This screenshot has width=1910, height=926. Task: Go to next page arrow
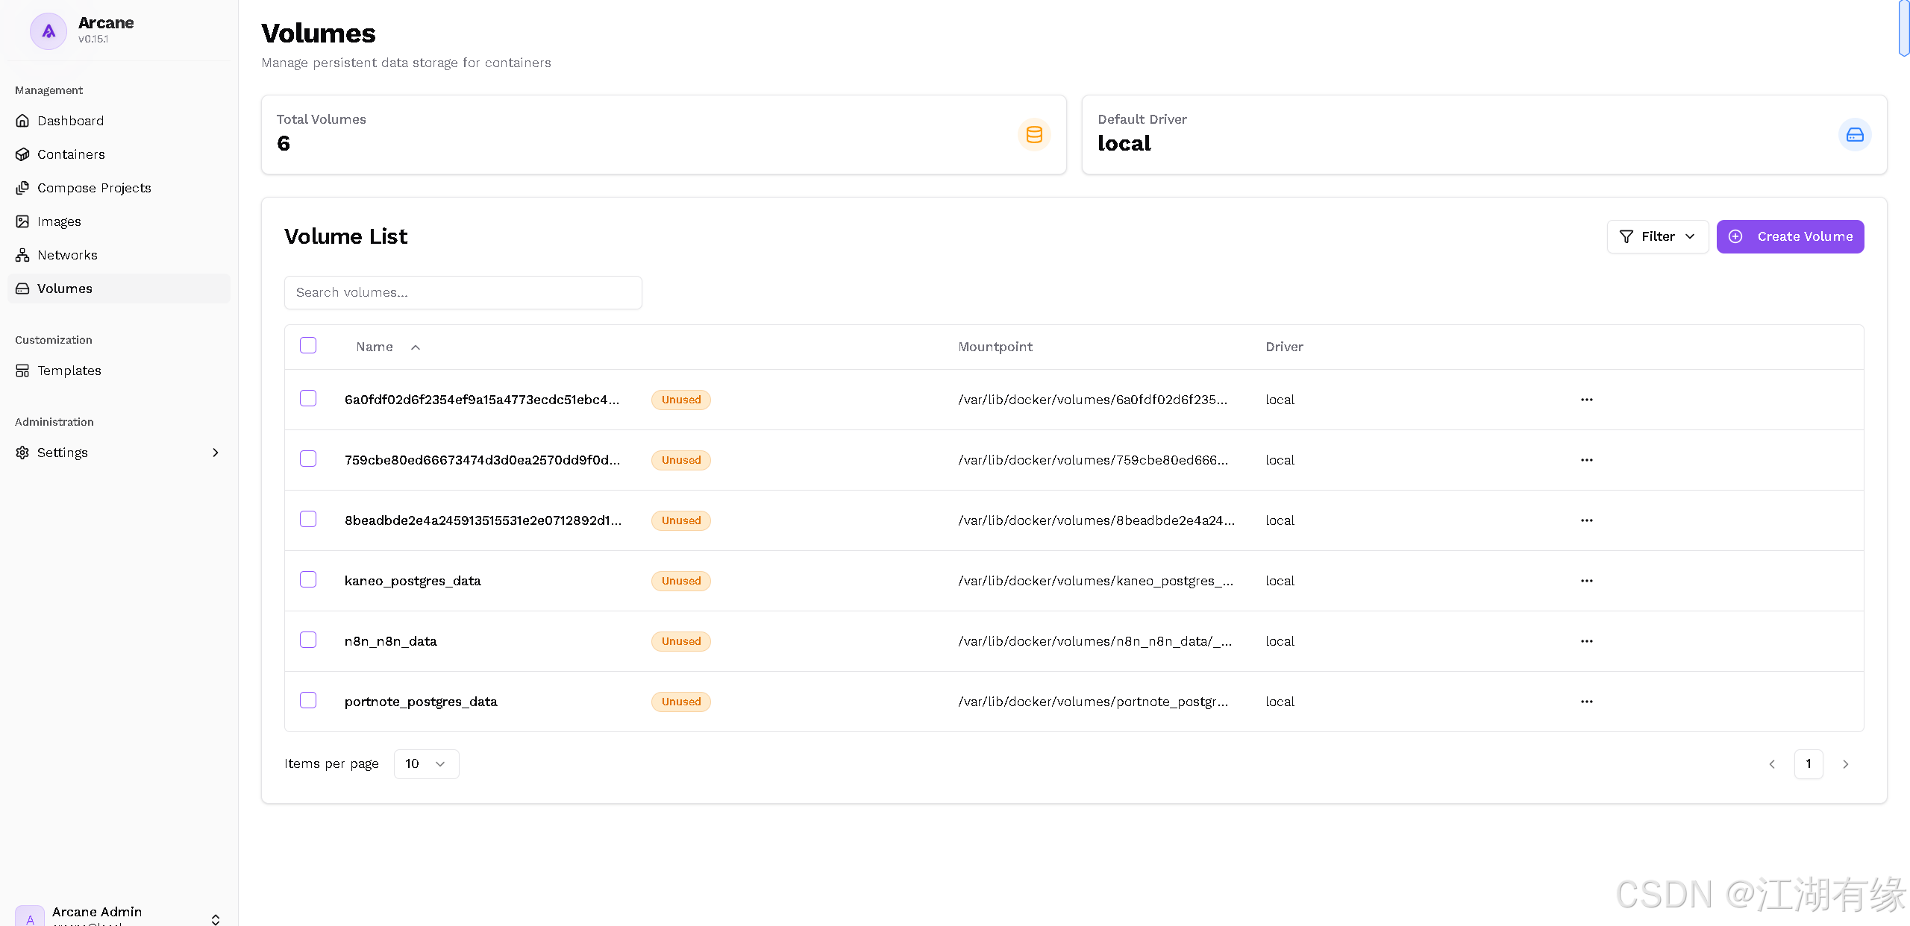coord(1845,764)
